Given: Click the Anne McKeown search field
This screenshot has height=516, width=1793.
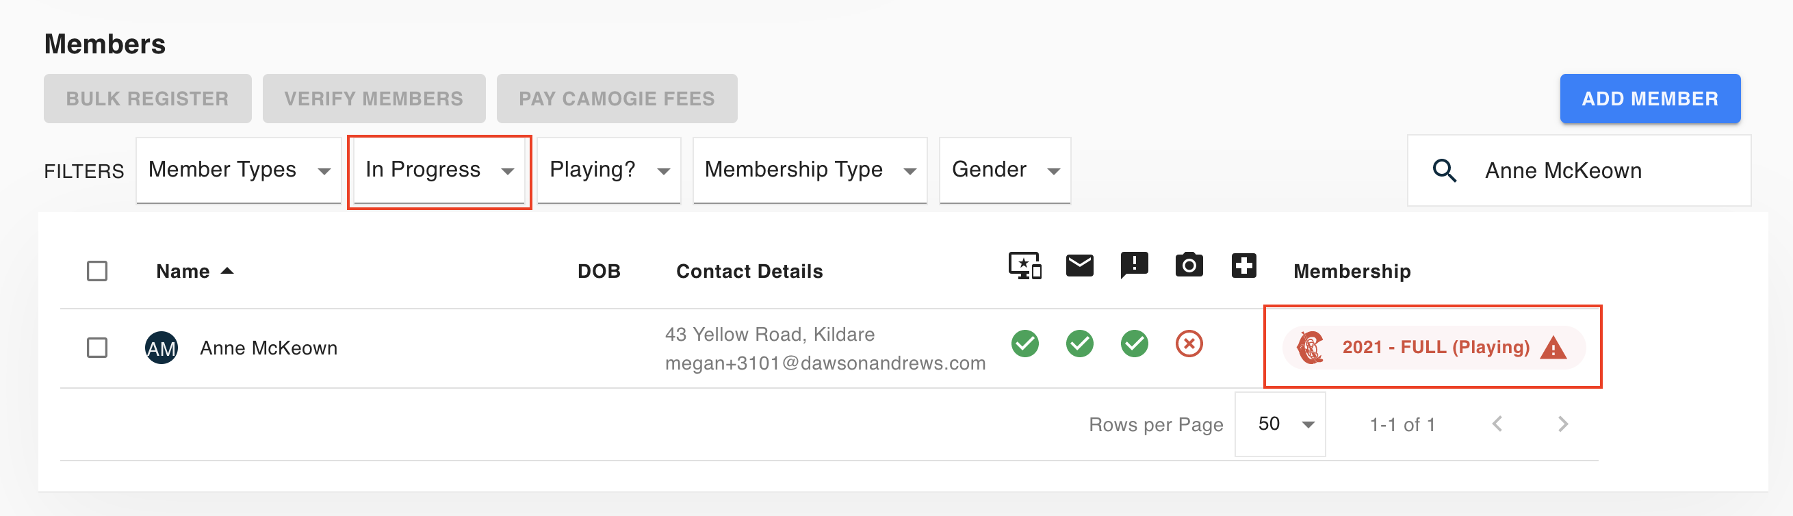Looking at the screenshot, I should (1579, 170).
